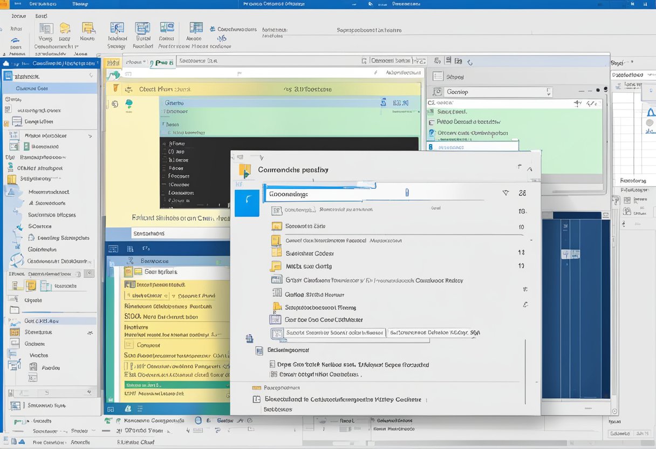This screenshot has height=449, width=656.
Task: Click the green swirl icon under the yellow tab
Action: (x=113, y=75)
